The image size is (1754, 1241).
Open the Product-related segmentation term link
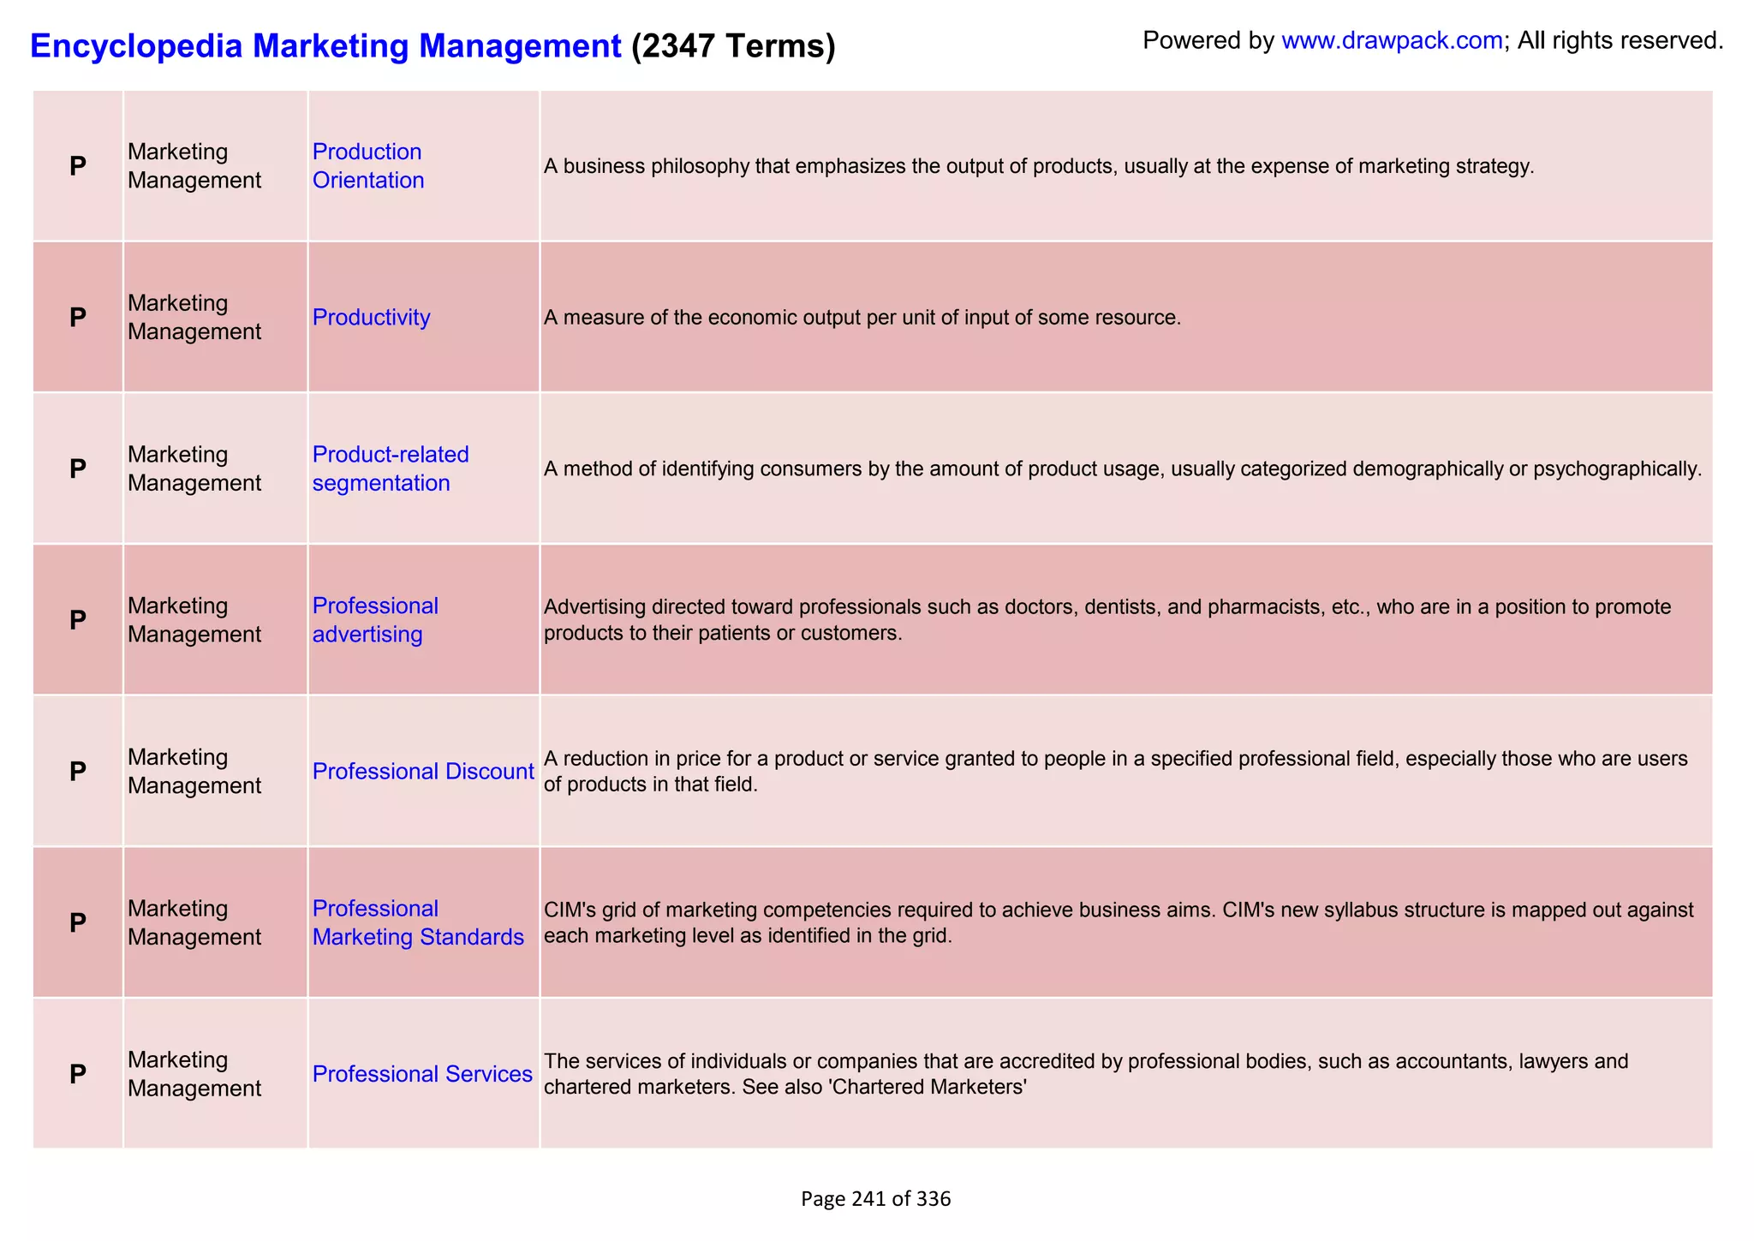[x=391, y=468]
